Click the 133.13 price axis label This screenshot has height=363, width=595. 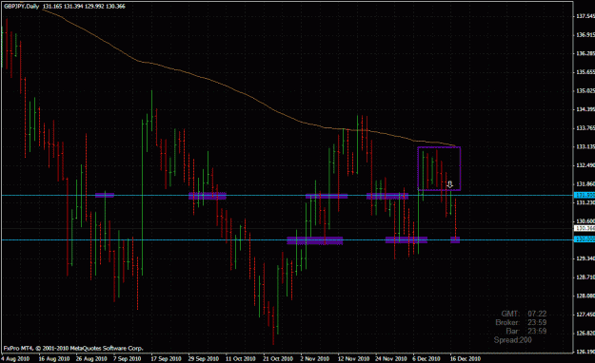pos(585,146)
